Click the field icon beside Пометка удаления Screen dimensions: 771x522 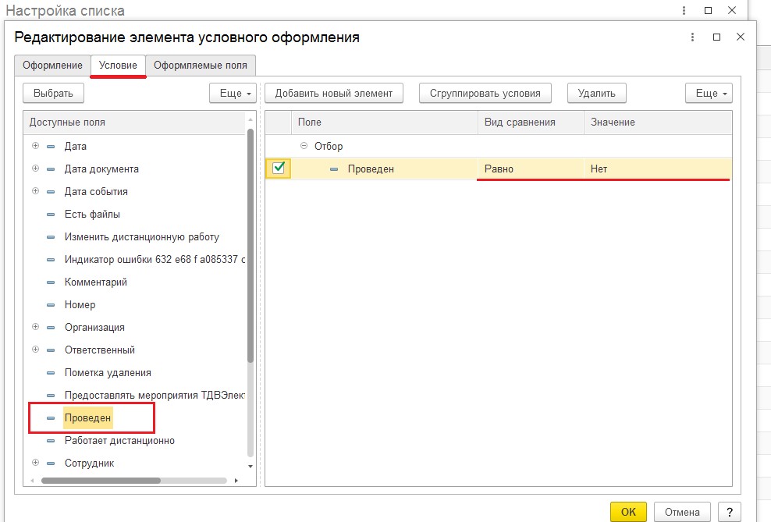[52, 373]
